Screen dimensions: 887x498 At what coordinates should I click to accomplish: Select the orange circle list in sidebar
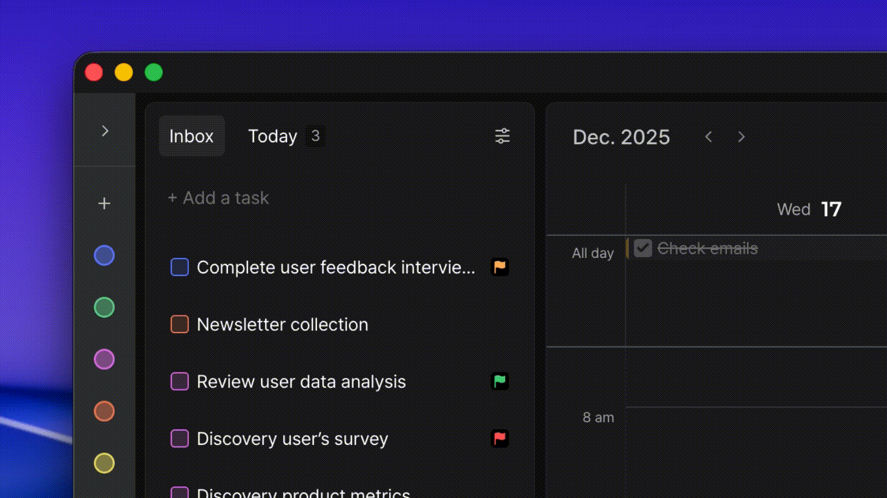104,411
